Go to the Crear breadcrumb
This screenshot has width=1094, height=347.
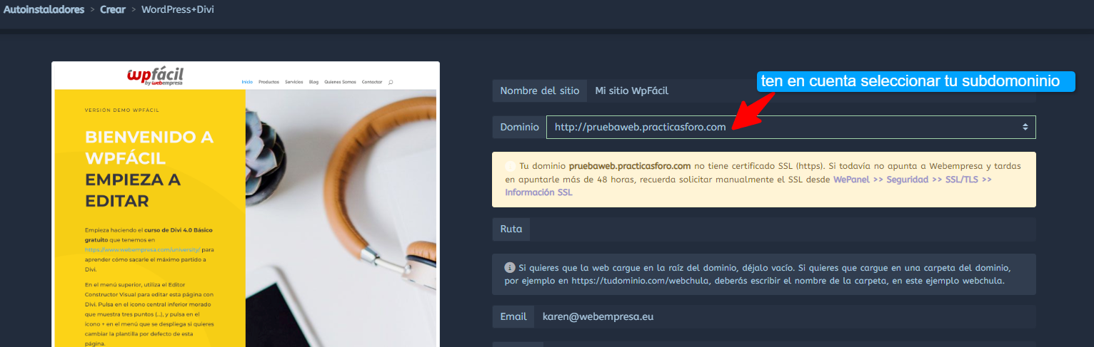coord(113,10)
